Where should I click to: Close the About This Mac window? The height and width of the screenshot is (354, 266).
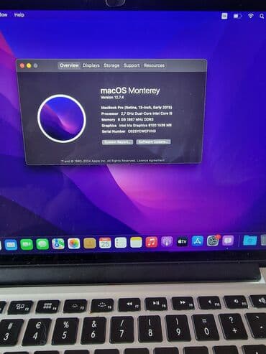[22, 65]
